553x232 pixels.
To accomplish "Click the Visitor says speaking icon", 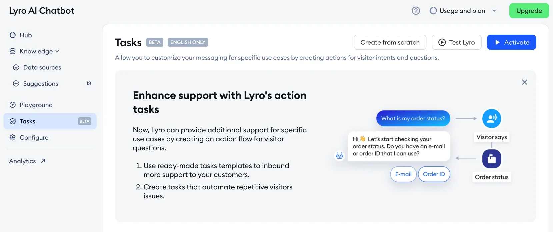I will click(x=492, y=119).
